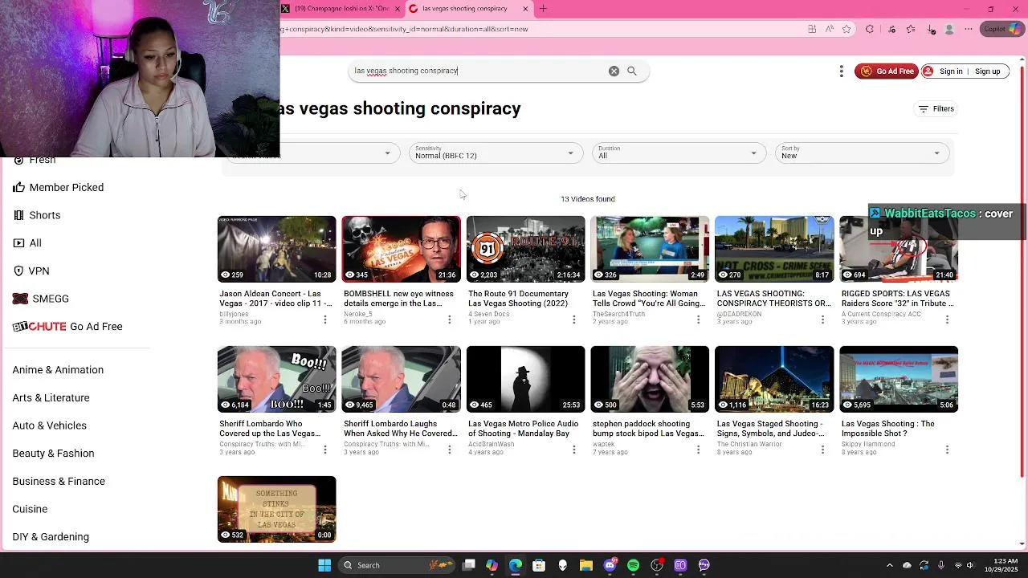
Task: Clear the search box text
Action: click(x=614, y=71)
